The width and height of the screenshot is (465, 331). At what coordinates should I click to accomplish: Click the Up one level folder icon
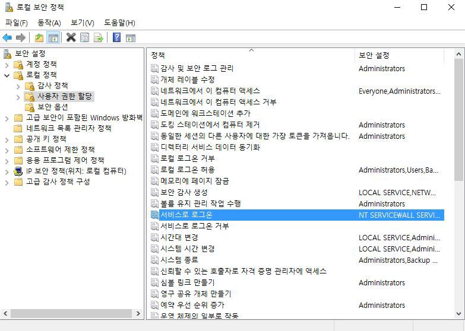(x=39, y=37)
